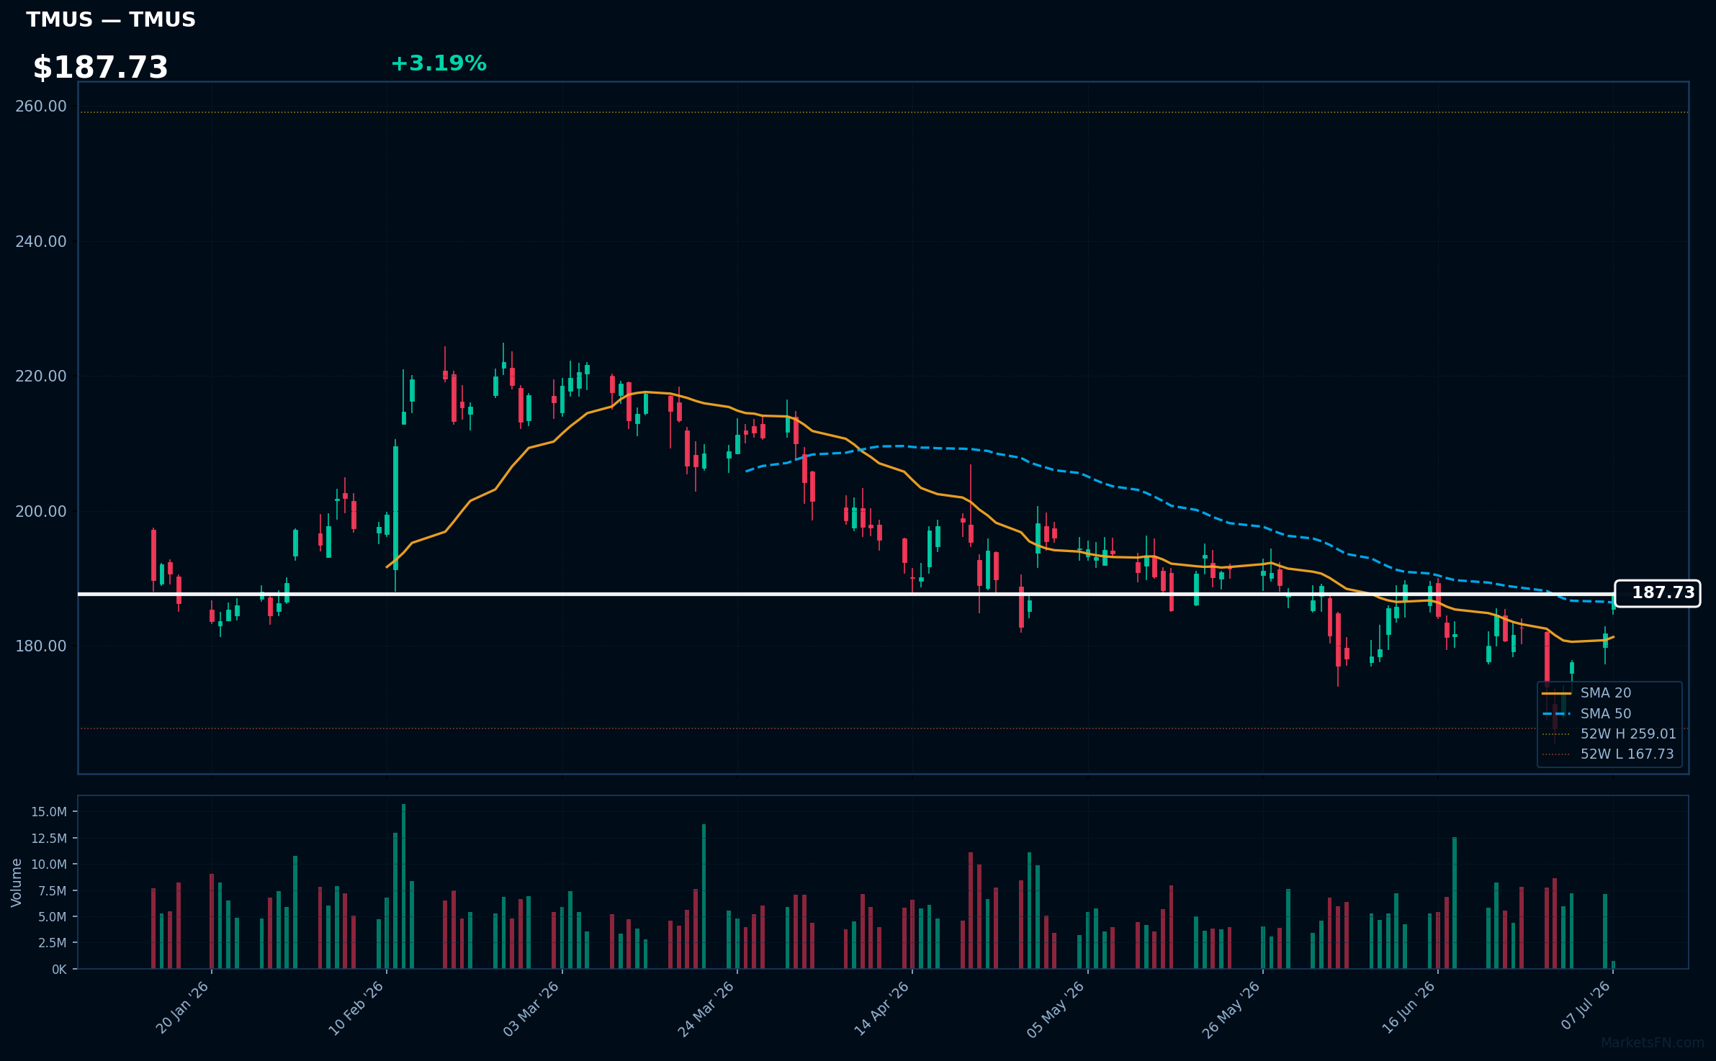Click the +3.19% change percentage

tap(439, 64)
